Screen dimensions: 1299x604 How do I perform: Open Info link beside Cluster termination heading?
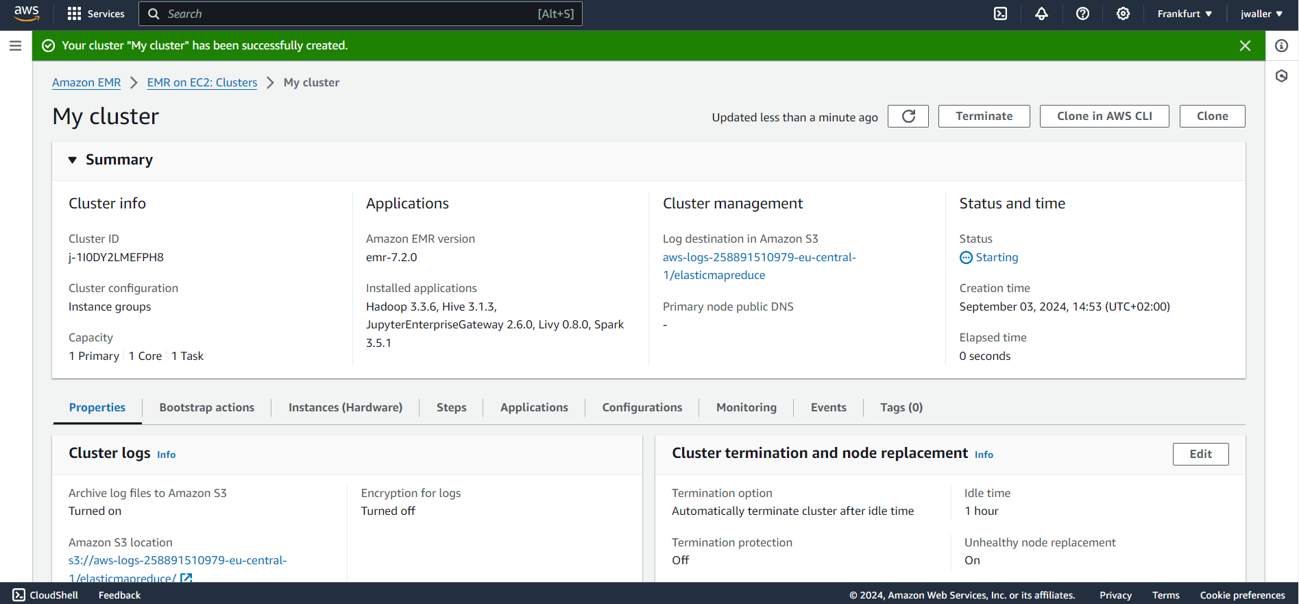(x=984, y=455)
